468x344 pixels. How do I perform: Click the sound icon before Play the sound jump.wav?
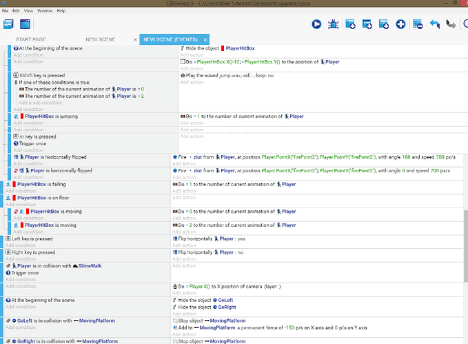click(183, 76)
